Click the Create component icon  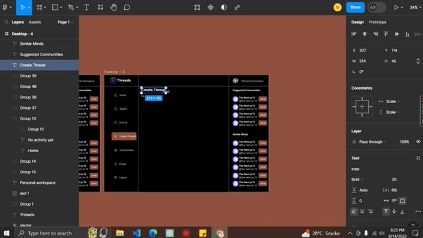coord(210,7)
